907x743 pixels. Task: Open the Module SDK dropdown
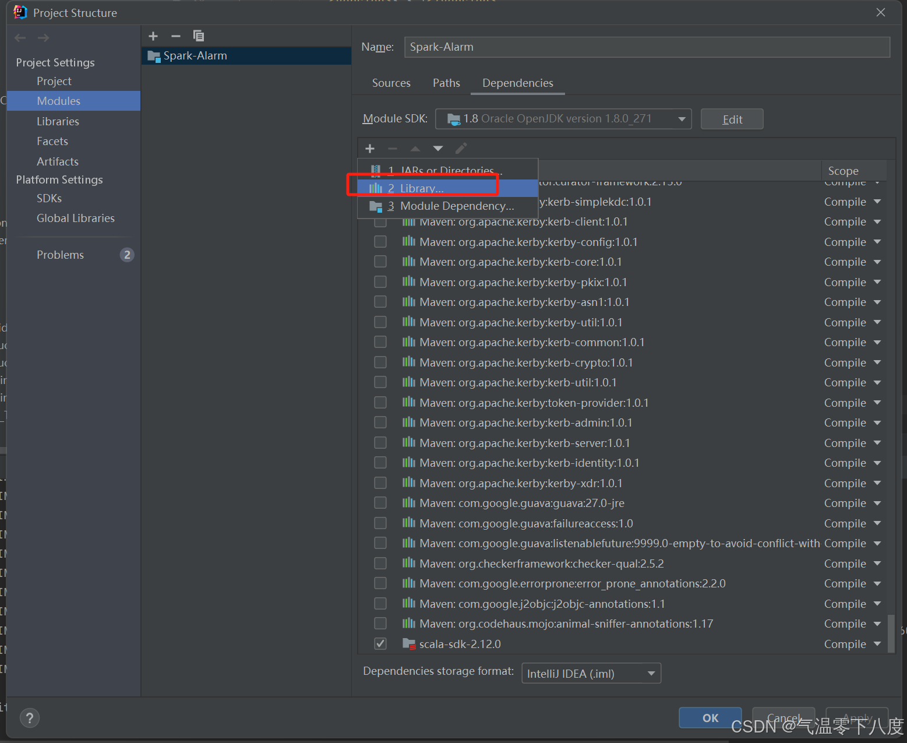(x=681, y=118)
